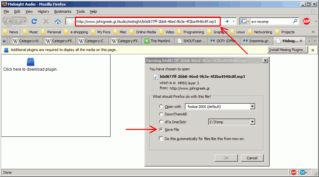Click into the URL address field
Viewport: 319px width, 177px height.
tap(148, 22)
